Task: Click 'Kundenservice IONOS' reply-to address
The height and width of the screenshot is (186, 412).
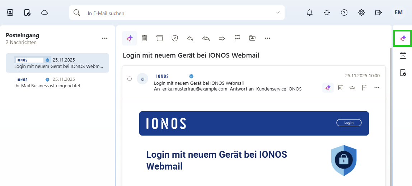Action: coord(279,89)
